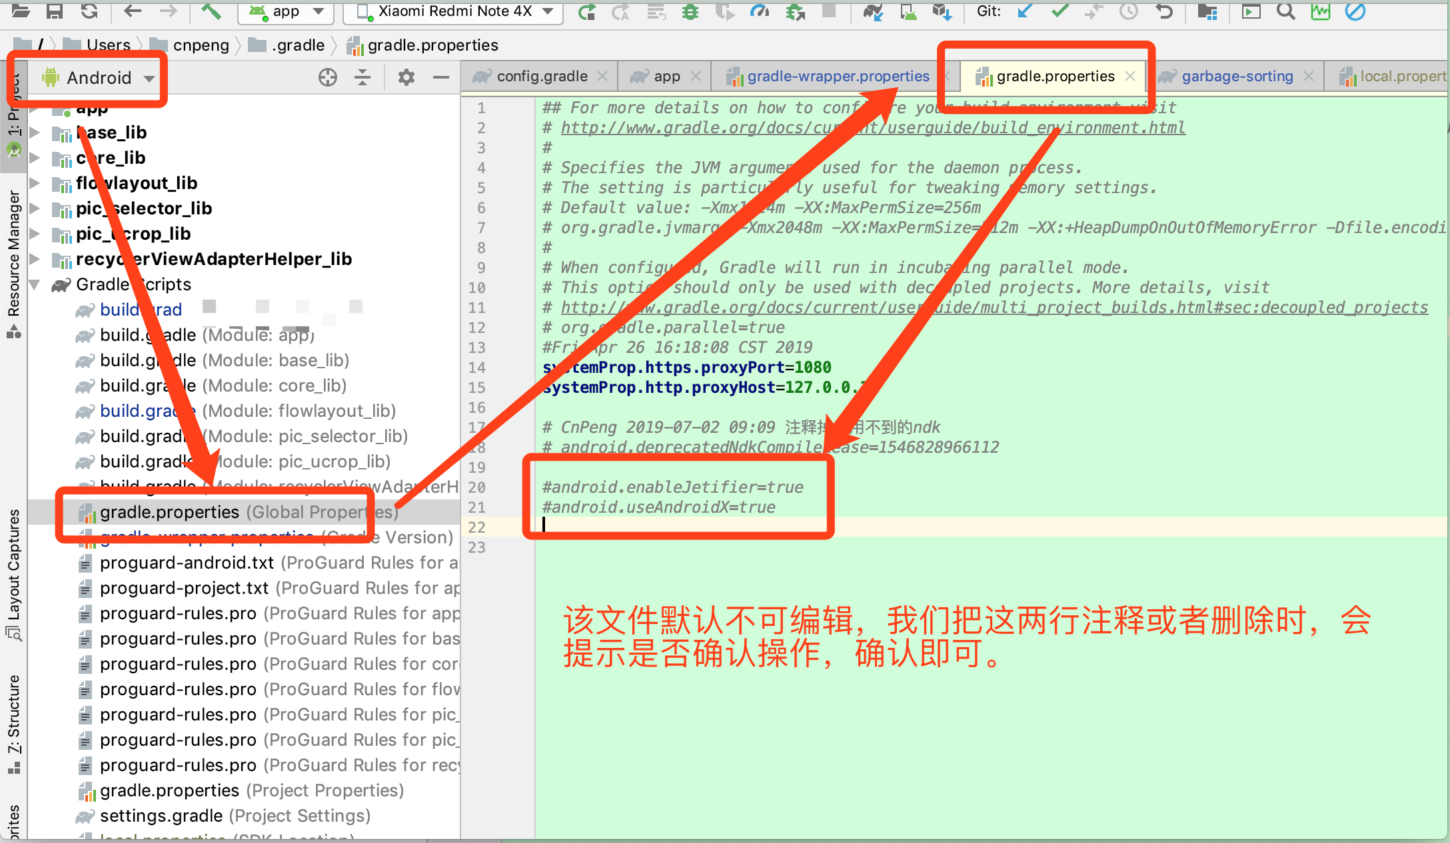Click the Synchronize refresh icon
The height and width of the screenshot is (843, 1450).
tap(89, 11)
